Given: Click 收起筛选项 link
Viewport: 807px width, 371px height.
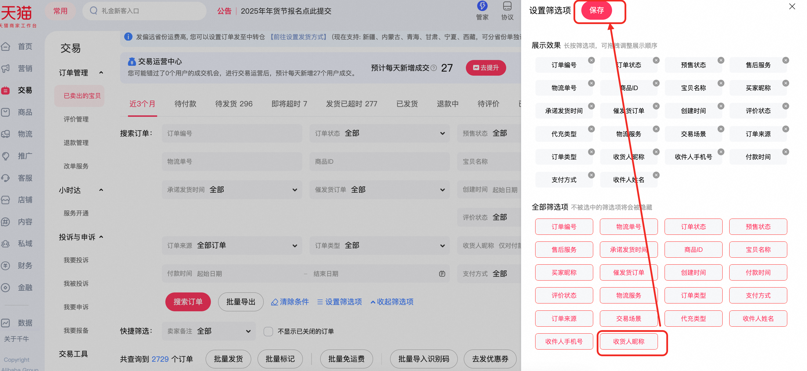Looking at the screenshot, I should point(392,302).
